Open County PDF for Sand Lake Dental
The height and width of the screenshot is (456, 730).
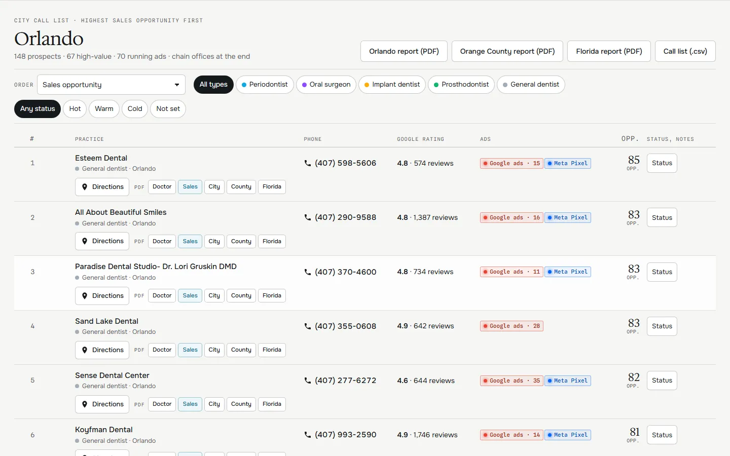[x=241, y=350]
